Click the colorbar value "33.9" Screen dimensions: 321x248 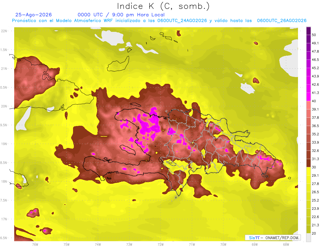point(315,142)
